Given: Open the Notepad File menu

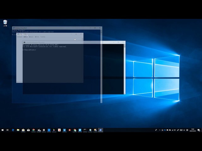Looking at the screenshot, I should tap(19, 37).
